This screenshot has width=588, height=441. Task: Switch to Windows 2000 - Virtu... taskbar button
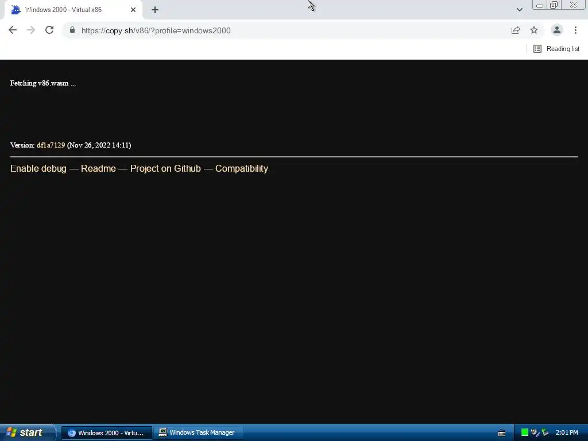(106, 433)
